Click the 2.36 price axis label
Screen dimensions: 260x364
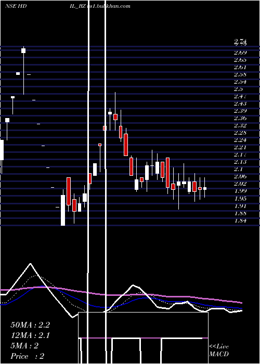coord(240,118)
